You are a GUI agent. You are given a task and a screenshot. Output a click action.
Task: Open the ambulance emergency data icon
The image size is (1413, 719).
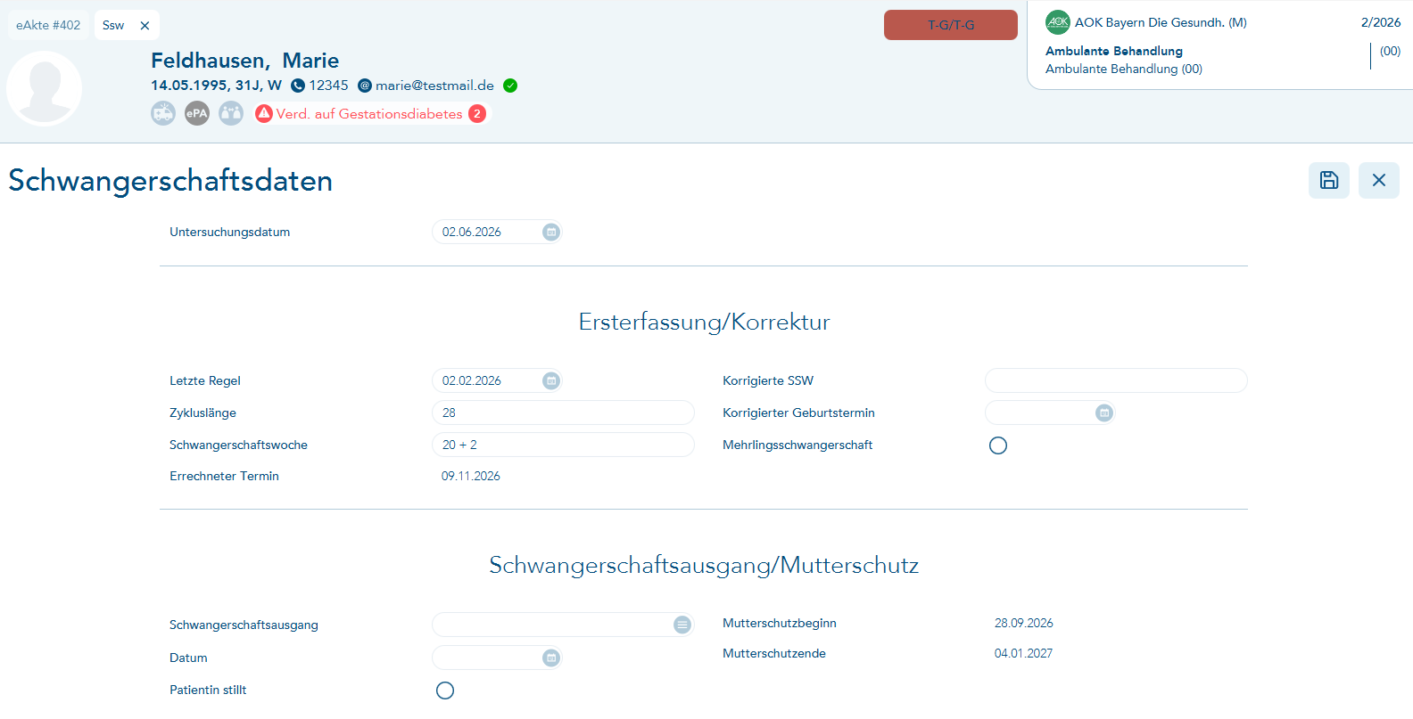point(163,113)
